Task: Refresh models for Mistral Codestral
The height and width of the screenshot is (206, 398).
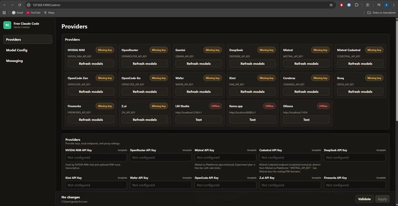Action: tap(360, 64)
